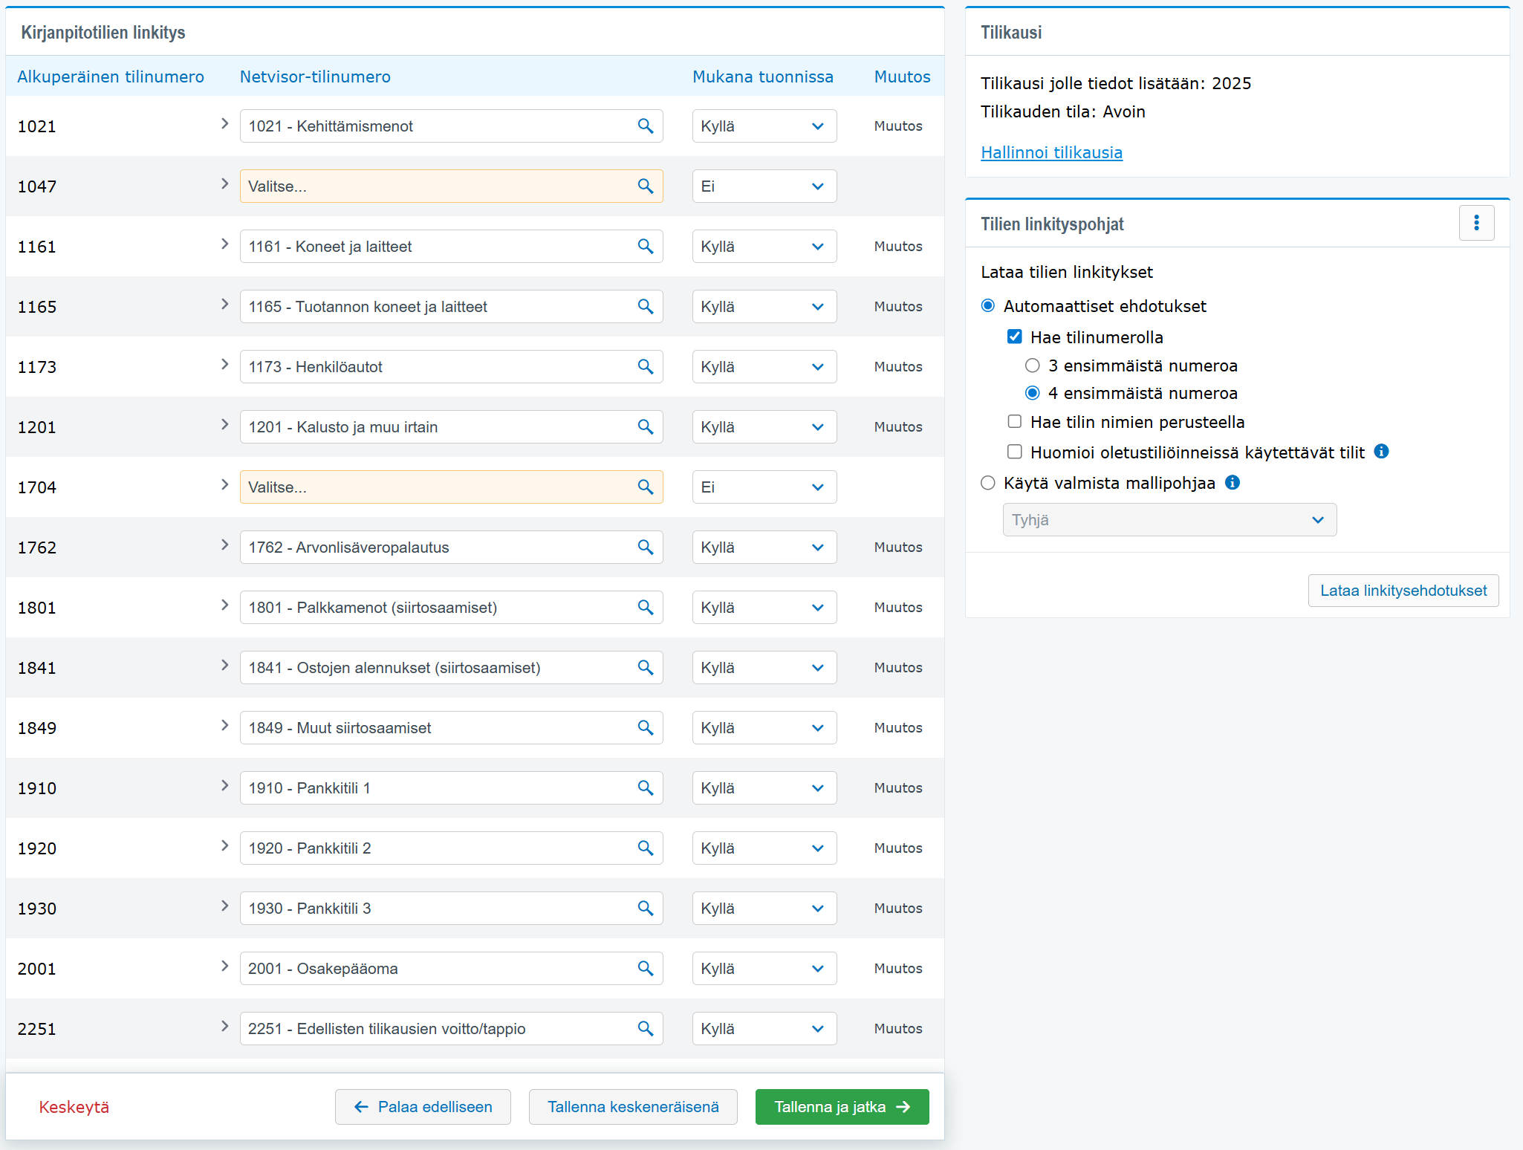Viewport: 1523px width, 1150px height.
Task: Open Tyhjä mallipohja dropdown
Action: 1169,520
